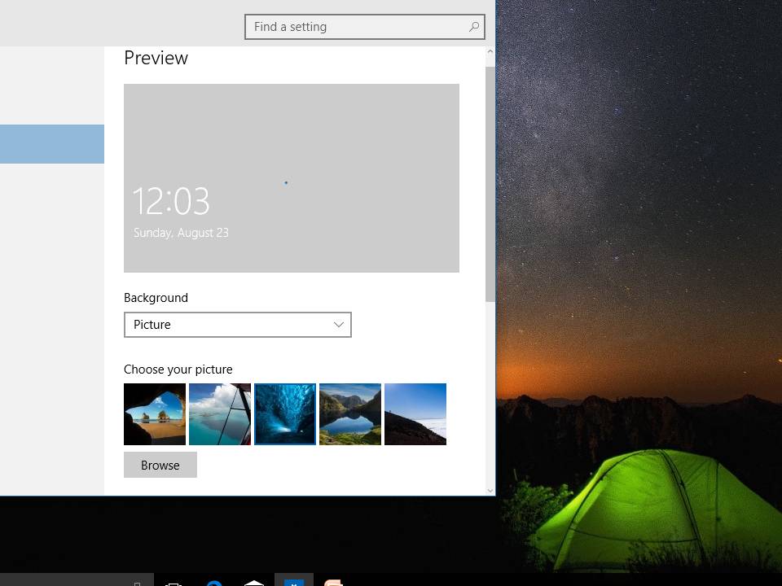Click the Sunday, August 23 date text

[181, 233]
